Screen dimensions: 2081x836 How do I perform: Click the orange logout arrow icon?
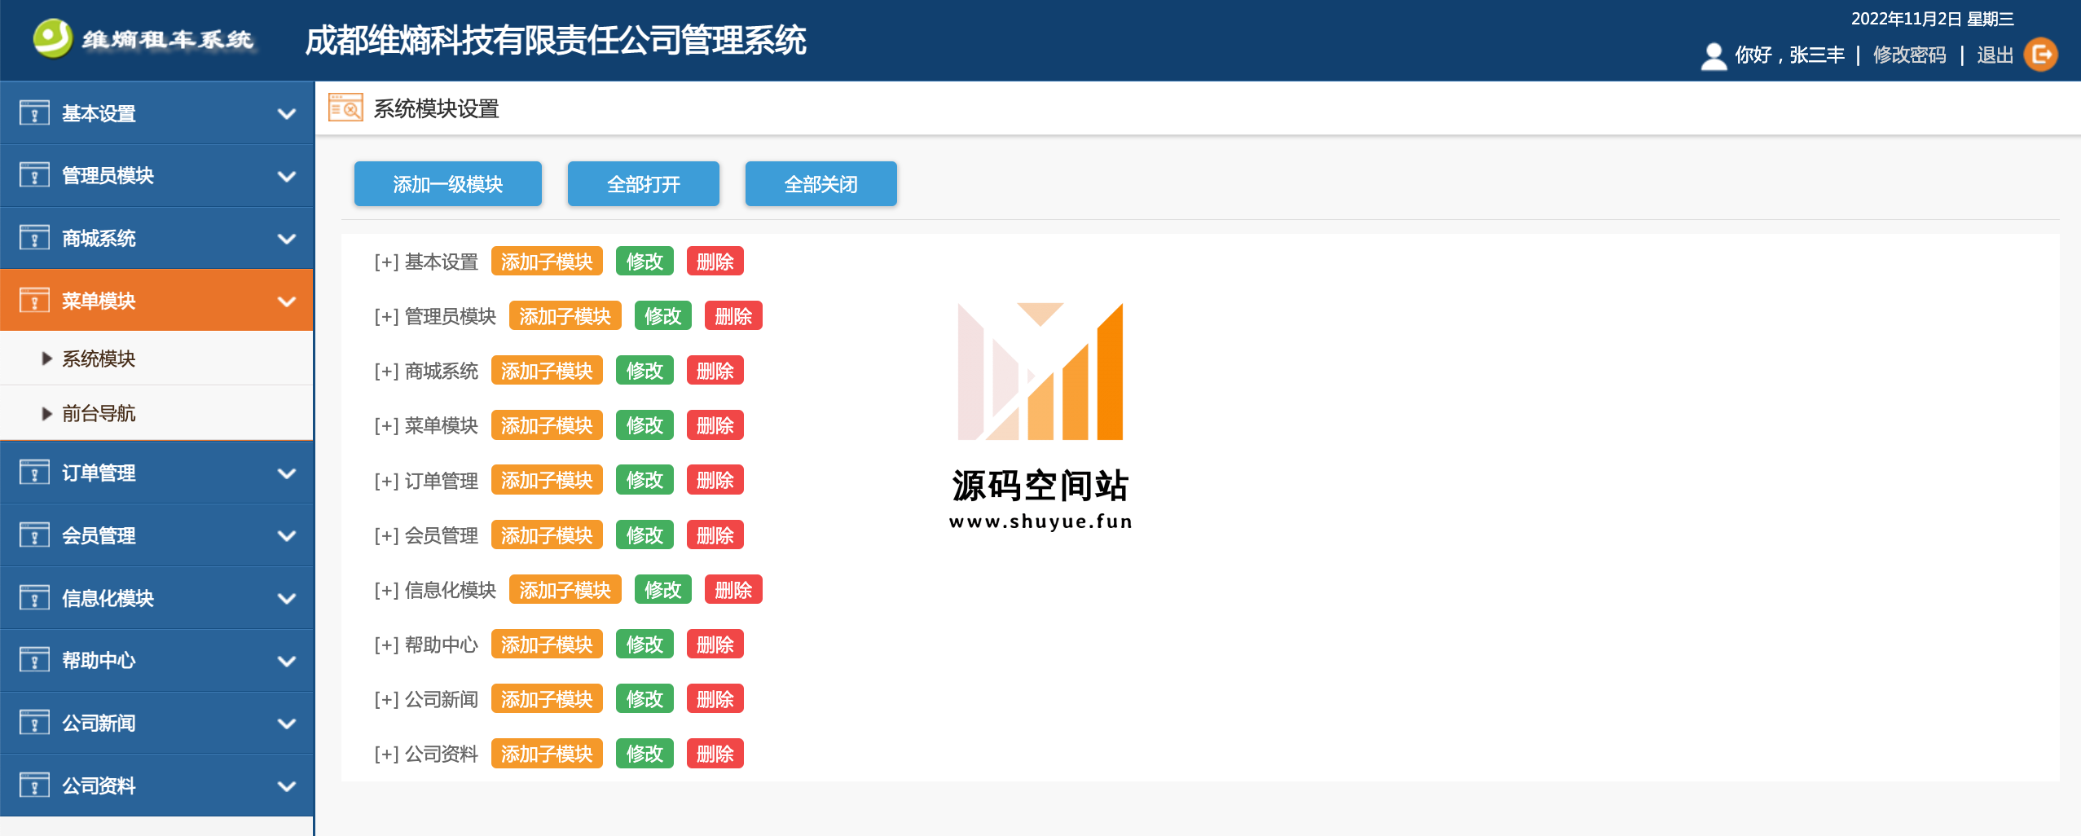2041,55
